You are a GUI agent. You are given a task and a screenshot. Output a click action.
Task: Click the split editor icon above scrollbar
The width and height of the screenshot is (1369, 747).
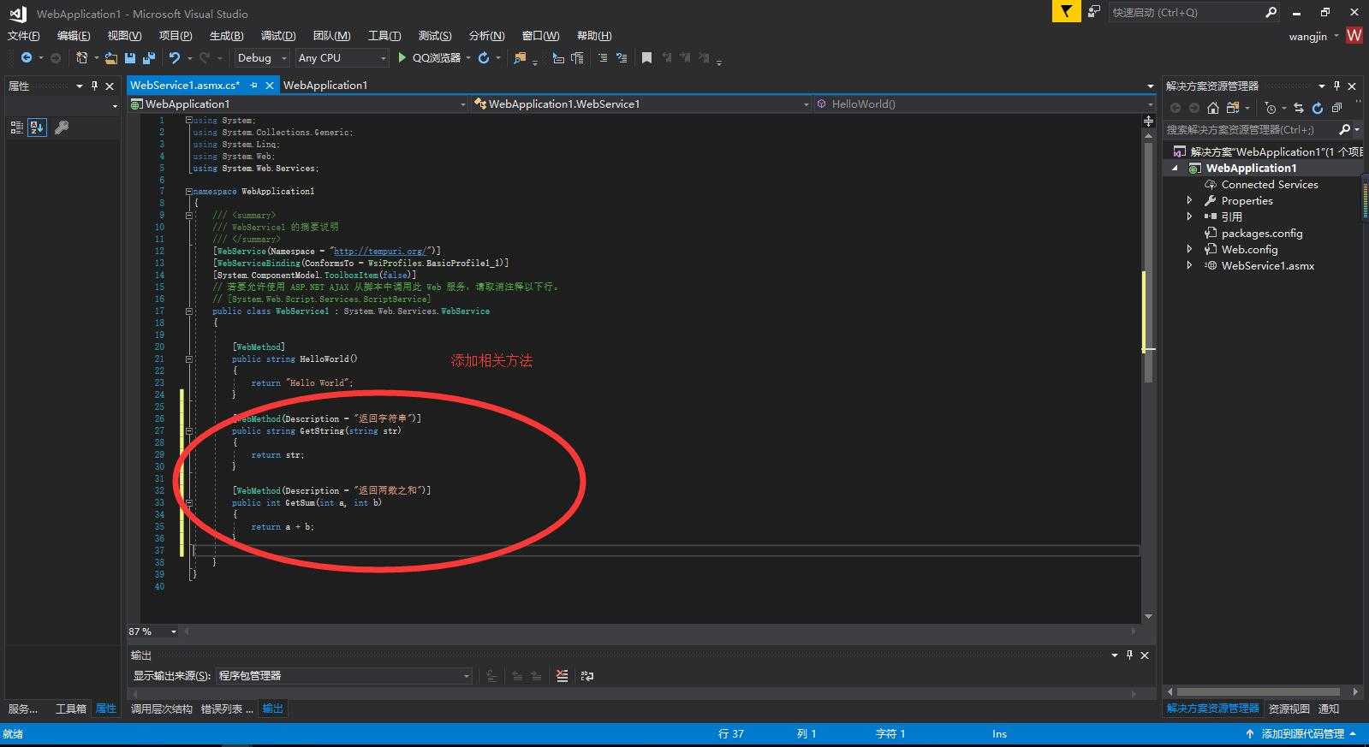1148,122
